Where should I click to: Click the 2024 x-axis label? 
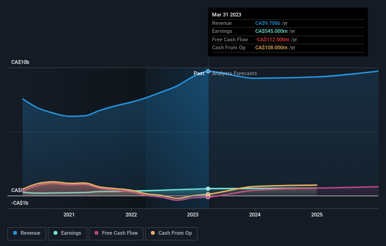tap(255, 215)
